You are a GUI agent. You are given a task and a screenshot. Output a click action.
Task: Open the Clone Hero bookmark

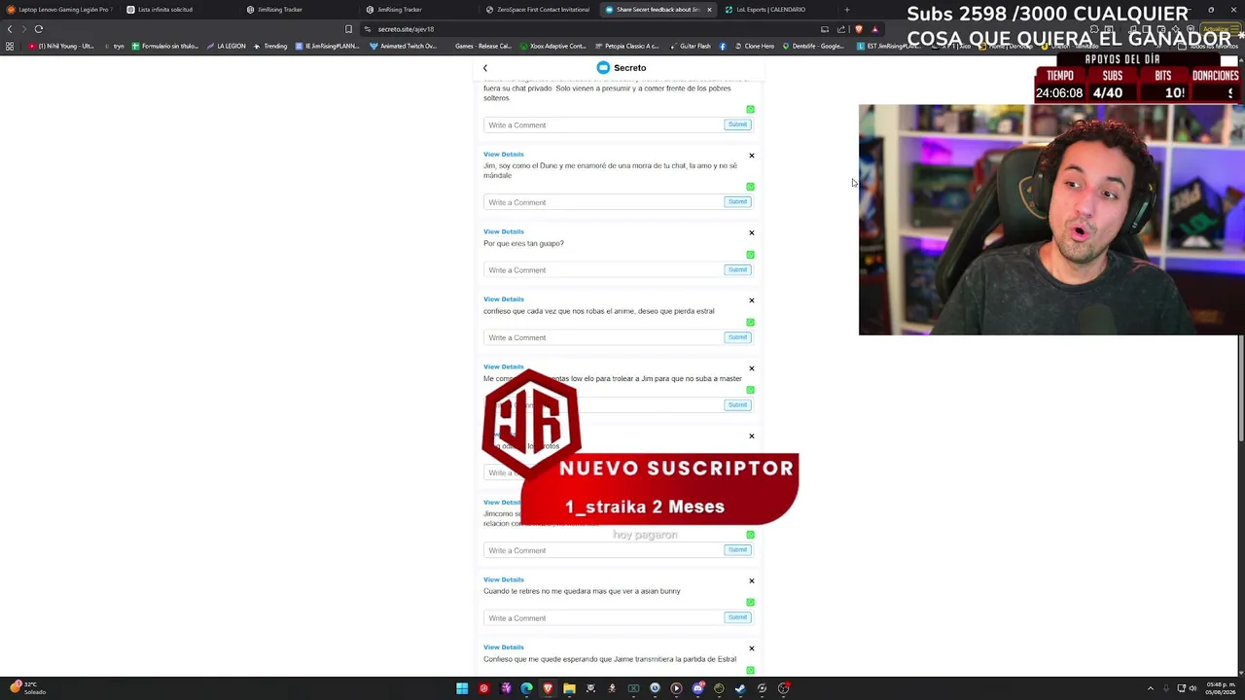pos(755,46)
